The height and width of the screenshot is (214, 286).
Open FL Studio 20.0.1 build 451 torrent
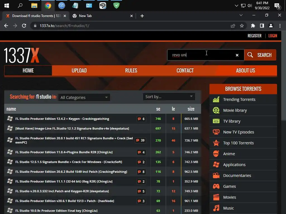click(74, 140)
